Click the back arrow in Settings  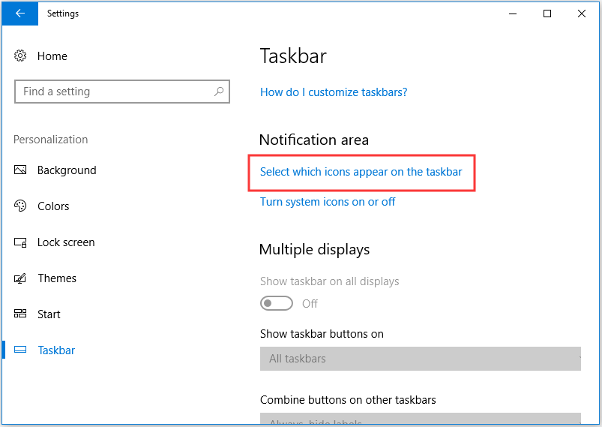point(20,14)
